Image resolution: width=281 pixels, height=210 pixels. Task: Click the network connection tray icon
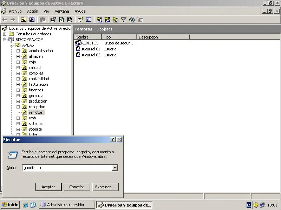[262, 205]
